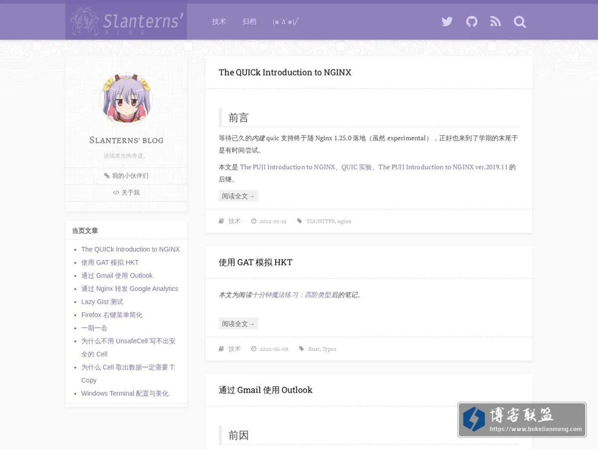
Task: Select sidebar item 一期一会
Action: pyautogui.click(x=94, y=328)
